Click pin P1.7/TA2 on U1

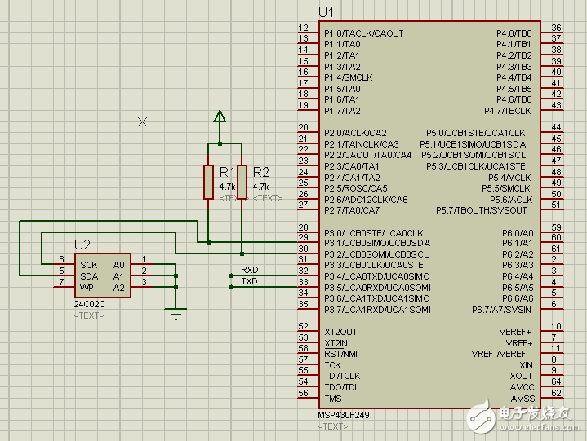342,111
